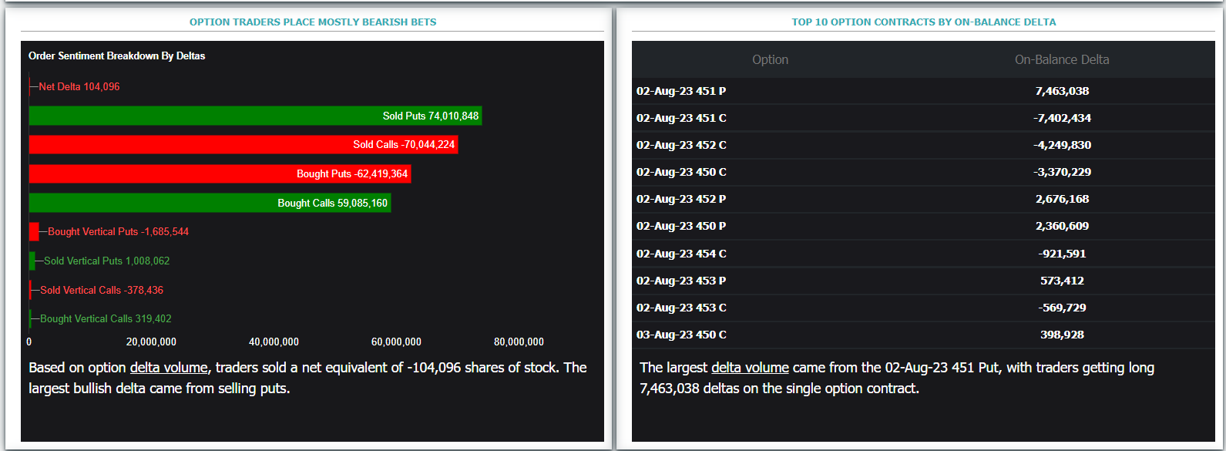Select the 02-Aug-23 452 C contract row
Image resolution: width=1226 pixels, height=451 pixels.
pos(923,145)
